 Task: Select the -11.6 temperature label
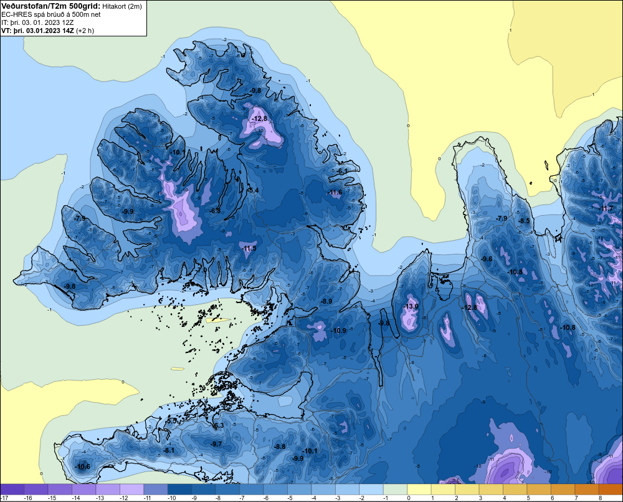pos(335,193)
